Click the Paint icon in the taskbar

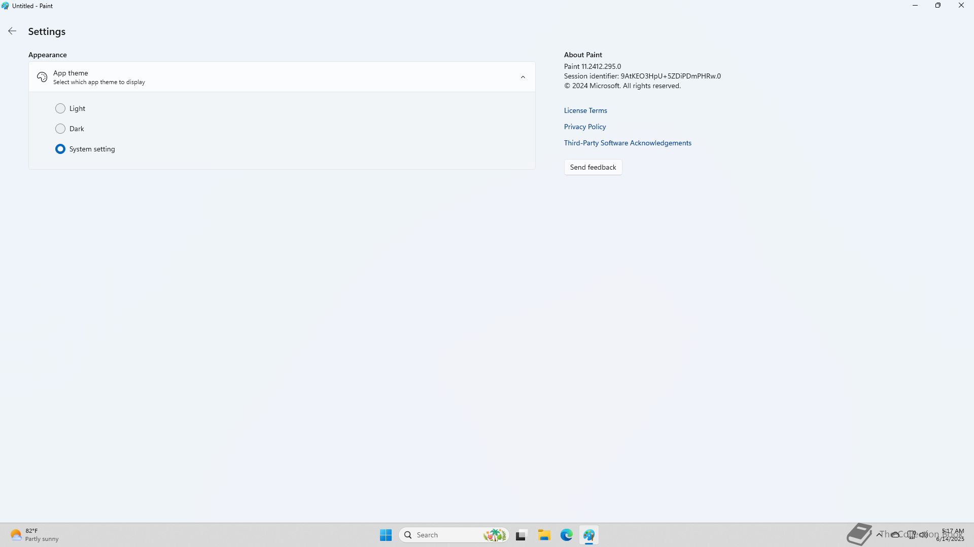click(x=588, y=535)
